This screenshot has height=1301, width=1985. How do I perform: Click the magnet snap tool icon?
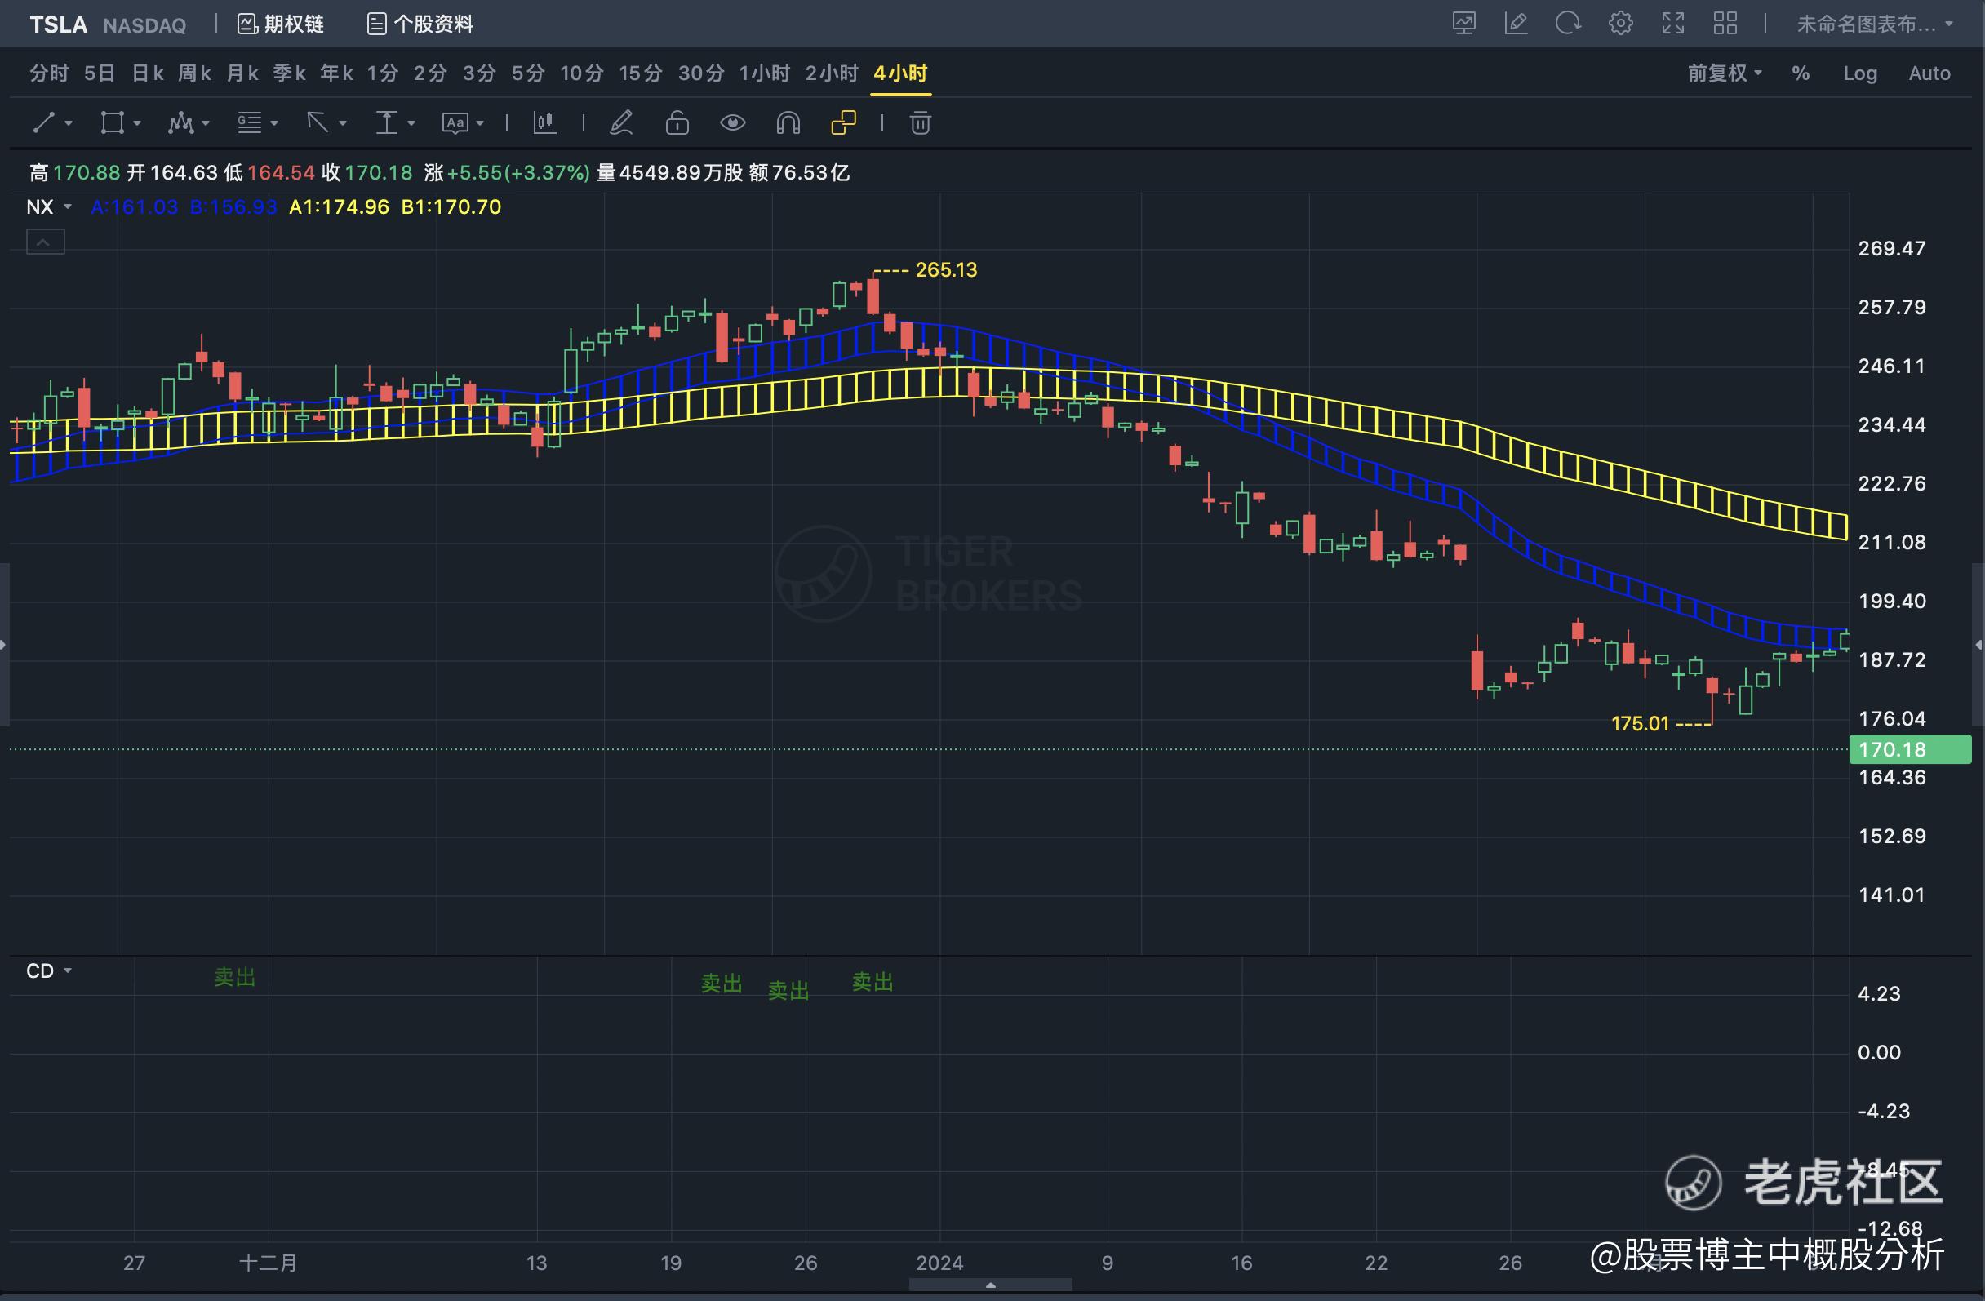(788, 123)
